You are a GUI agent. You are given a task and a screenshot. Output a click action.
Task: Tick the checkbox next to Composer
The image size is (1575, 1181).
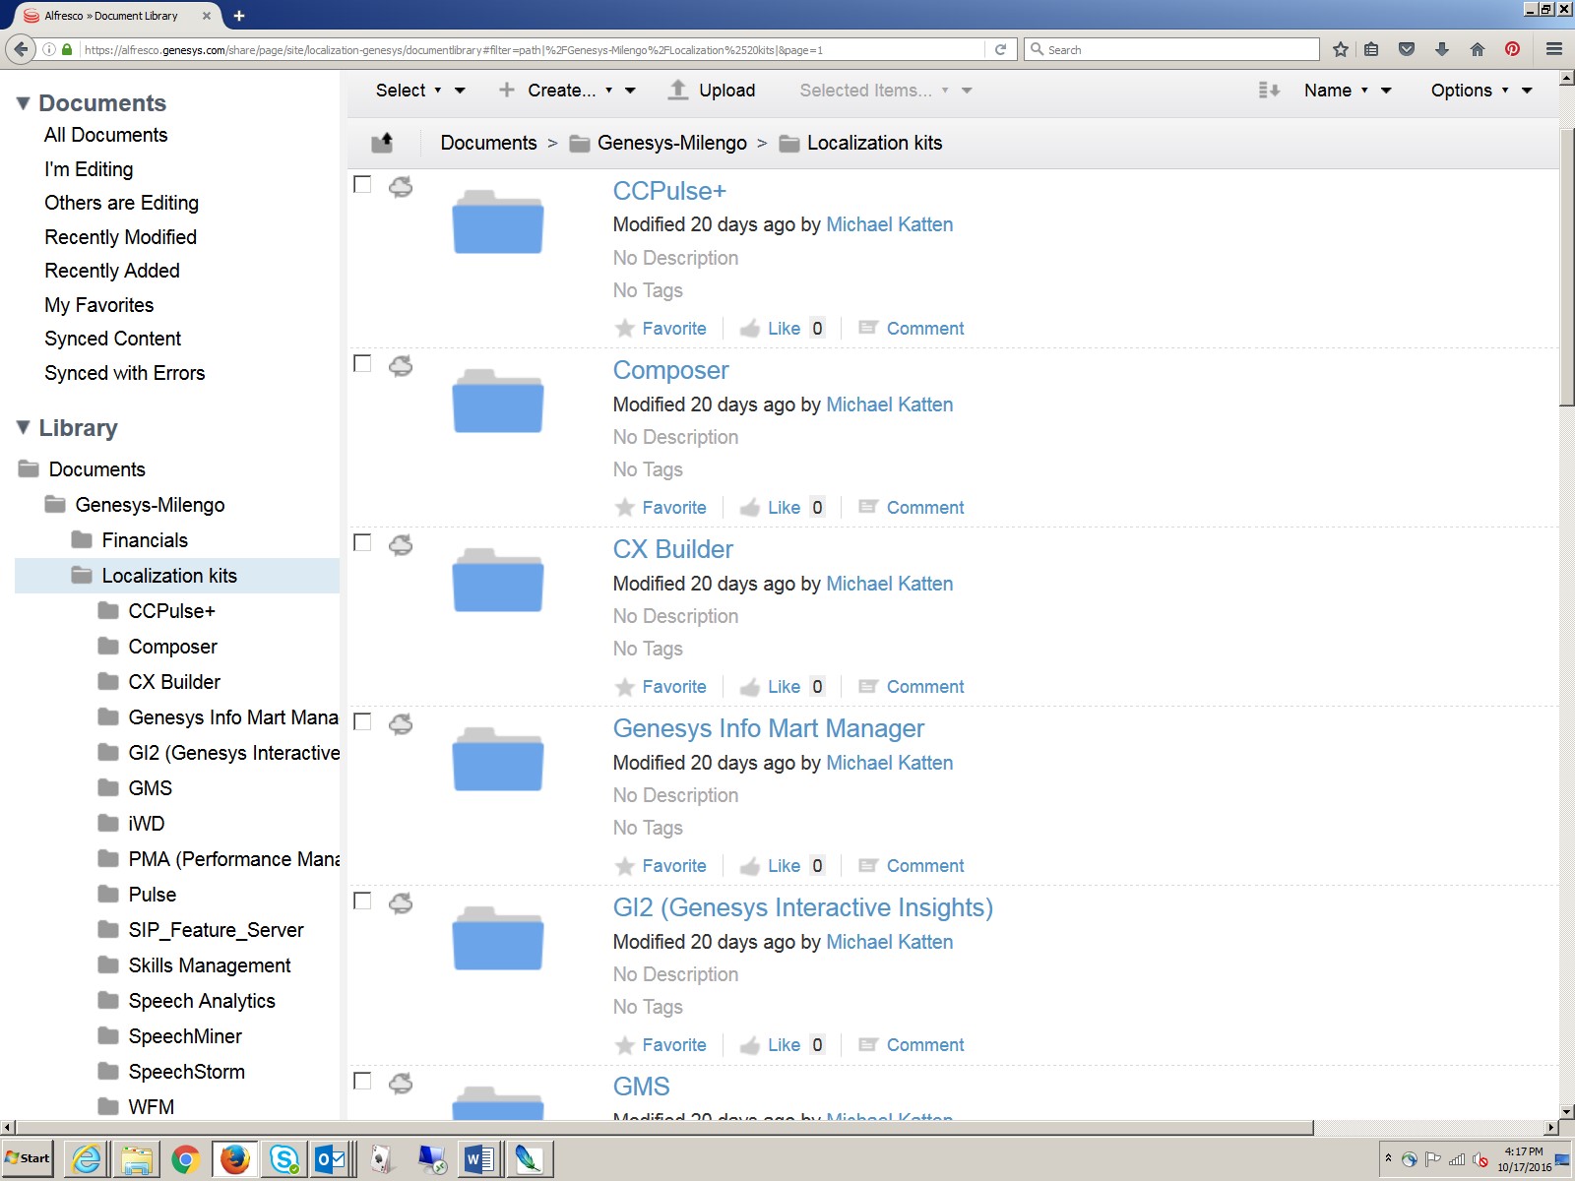click(362, 364)
